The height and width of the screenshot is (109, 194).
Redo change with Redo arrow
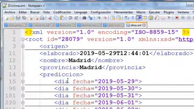76,18
